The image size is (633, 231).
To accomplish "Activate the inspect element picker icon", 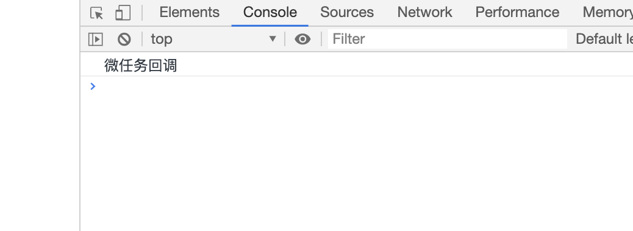I will pos(96,13).
